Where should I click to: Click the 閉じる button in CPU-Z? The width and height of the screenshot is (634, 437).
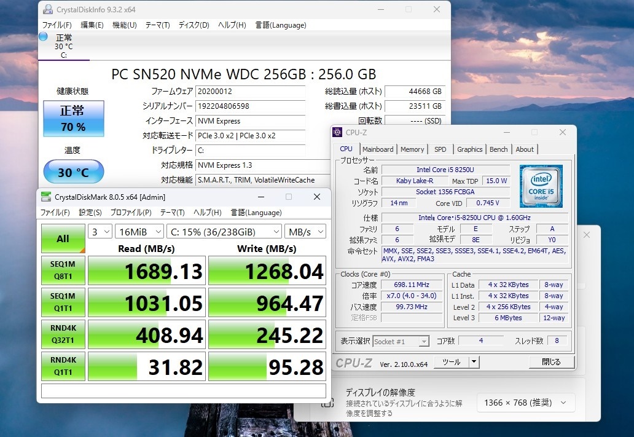coord(552,362)
